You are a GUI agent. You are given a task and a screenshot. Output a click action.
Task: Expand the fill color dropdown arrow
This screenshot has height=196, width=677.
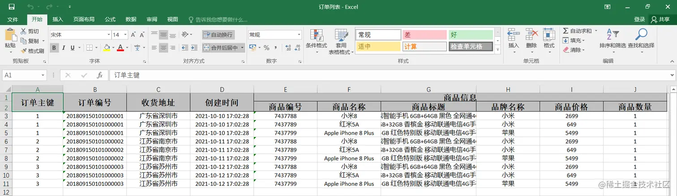pyautogui.click(x=112, y=47)
